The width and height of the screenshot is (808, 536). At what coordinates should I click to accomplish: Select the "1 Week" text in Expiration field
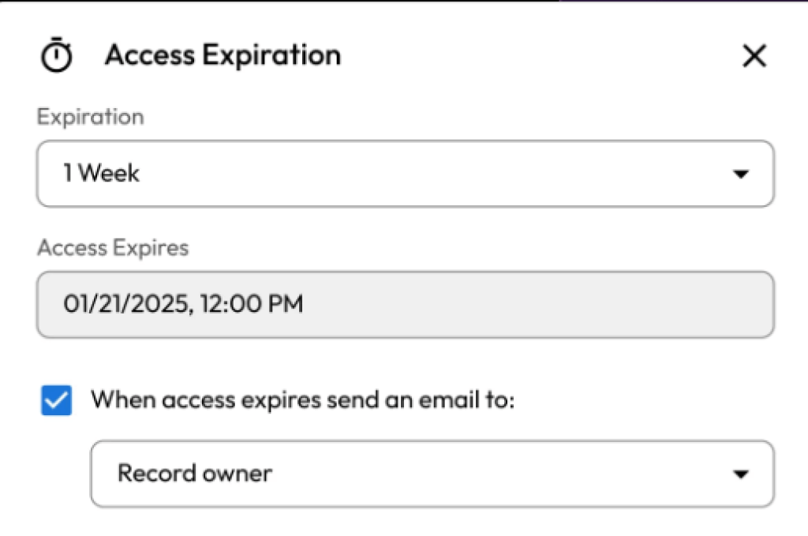pyautogui.click(x=102, y=174)
